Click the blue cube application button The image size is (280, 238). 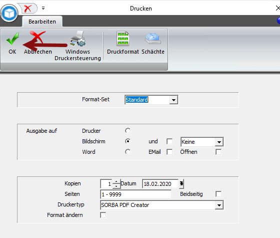(x=9, y=13)
